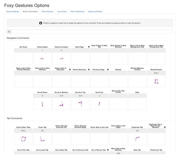Click the Close Other Tabs gesture box
180x158 pixels.
23,137
